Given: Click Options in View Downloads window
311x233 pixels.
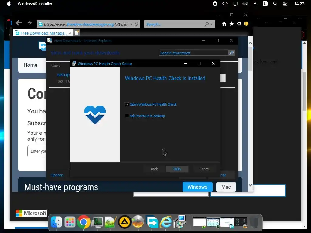Looking at the screenshot, I should pos(57,175).
